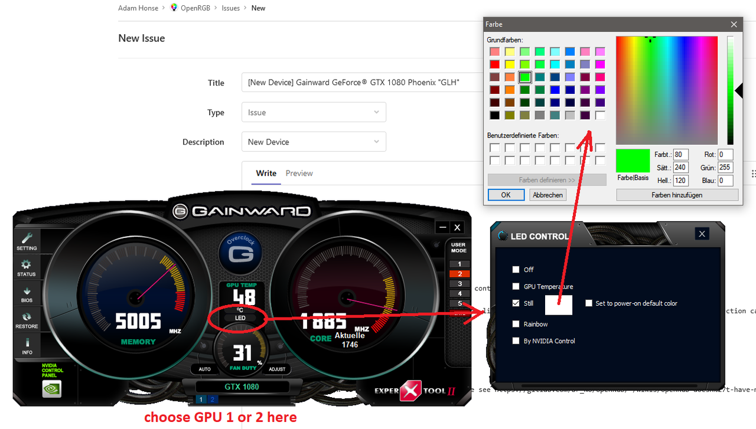Click the issue Title input field
The image size is (756, 429).
(x=354, y=82)
